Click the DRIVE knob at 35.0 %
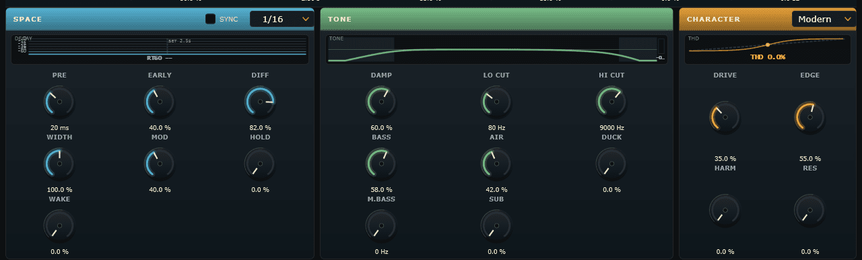862x260 pixels. coord(725,118)
